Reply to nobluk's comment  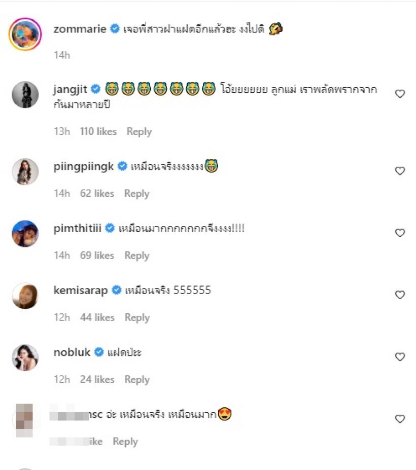pos(137,379)
